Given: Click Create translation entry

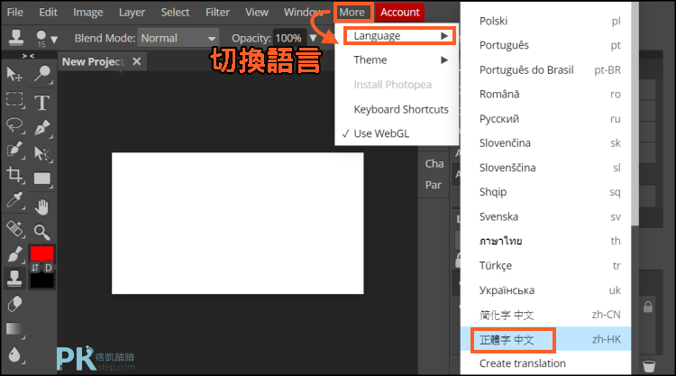Looking at the screenshot, I should (x=523, y=363).
